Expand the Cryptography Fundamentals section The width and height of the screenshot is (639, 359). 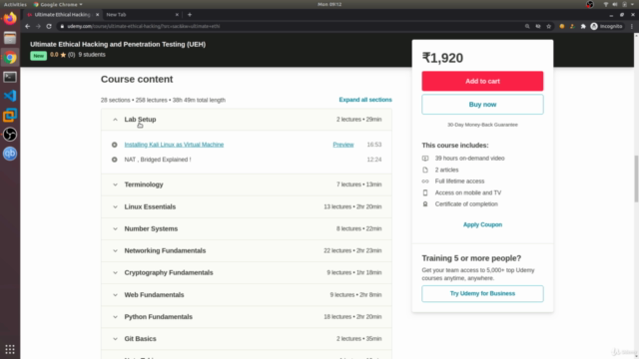click(x=247, y=272)
